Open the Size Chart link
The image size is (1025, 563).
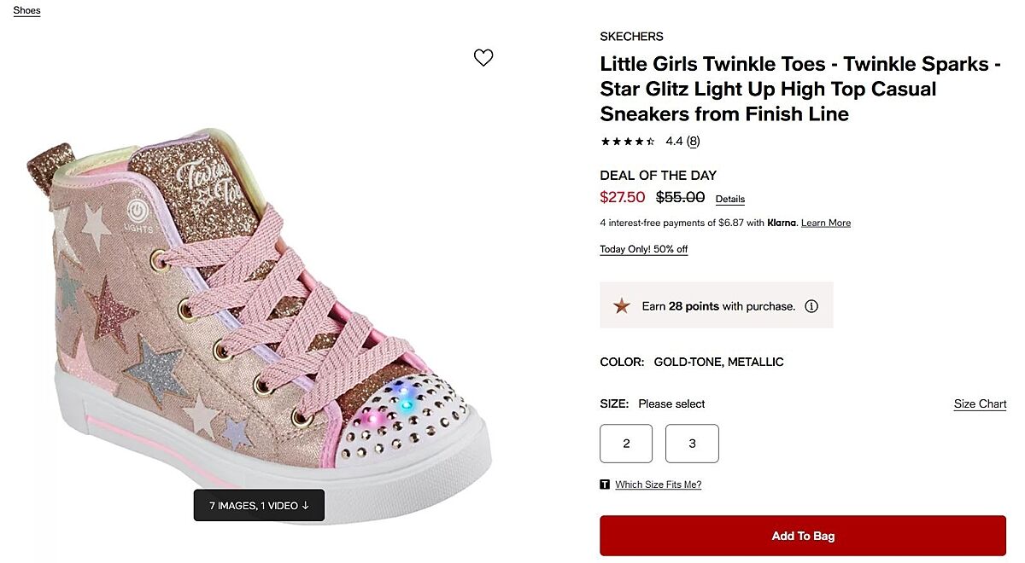[980, 404]
